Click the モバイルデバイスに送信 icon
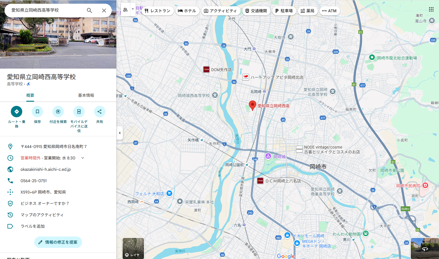This screenshot has width=439, height=259. [x=79, y=112]
